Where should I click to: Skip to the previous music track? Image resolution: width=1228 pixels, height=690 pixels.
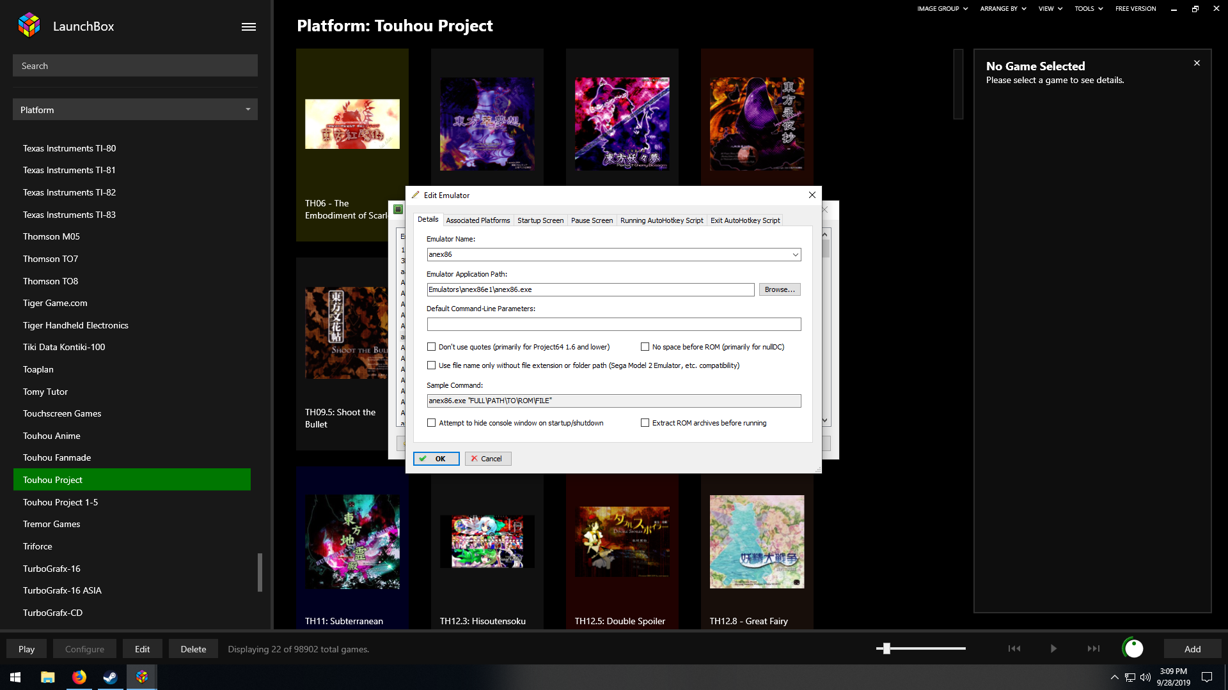(x=1014, y=648)
